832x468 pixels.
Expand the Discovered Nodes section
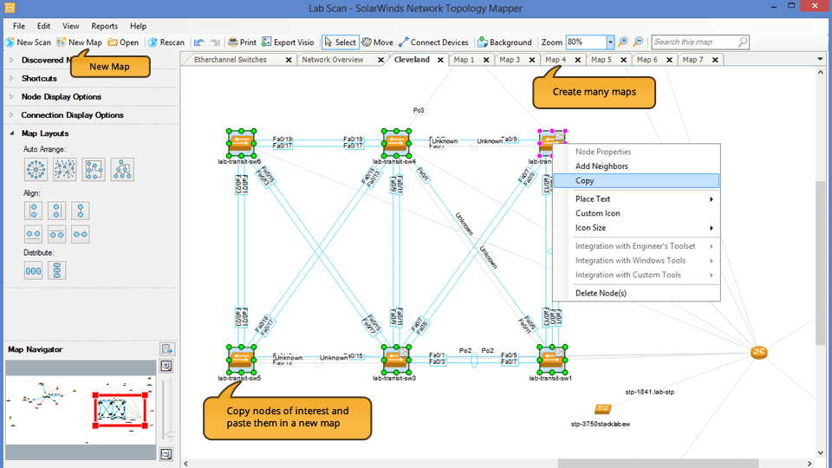pyautogui.click(x=11, y=60)
